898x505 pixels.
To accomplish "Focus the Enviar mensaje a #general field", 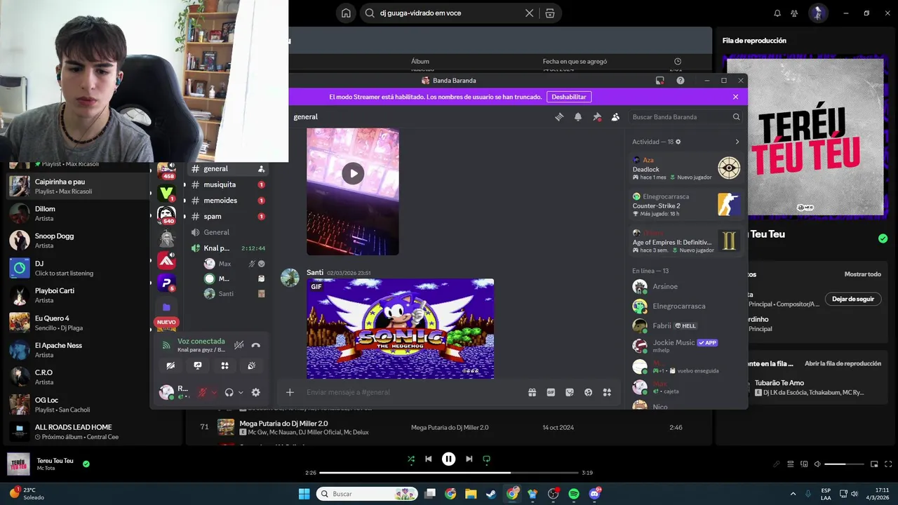I will tap(414, 392).
